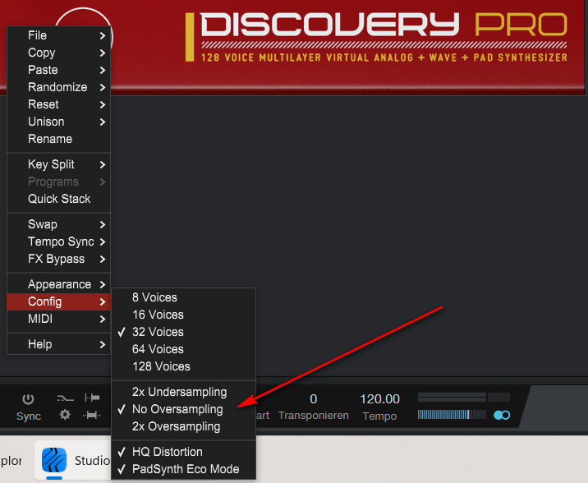Expand the Reset submenu
Viewport: 588px width, 483px height.
click(x=59, y=104)
